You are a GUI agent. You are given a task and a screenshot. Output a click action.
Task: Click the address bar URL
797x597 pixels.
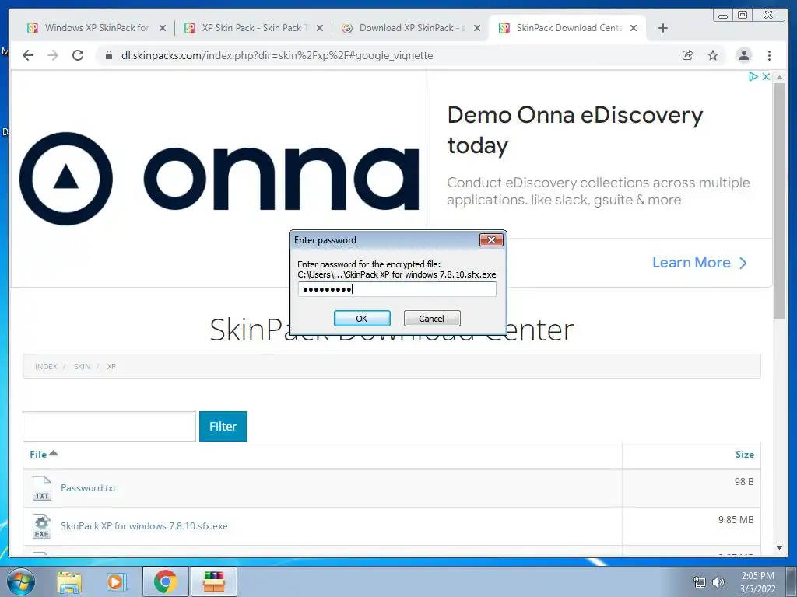tap(277, 55)
